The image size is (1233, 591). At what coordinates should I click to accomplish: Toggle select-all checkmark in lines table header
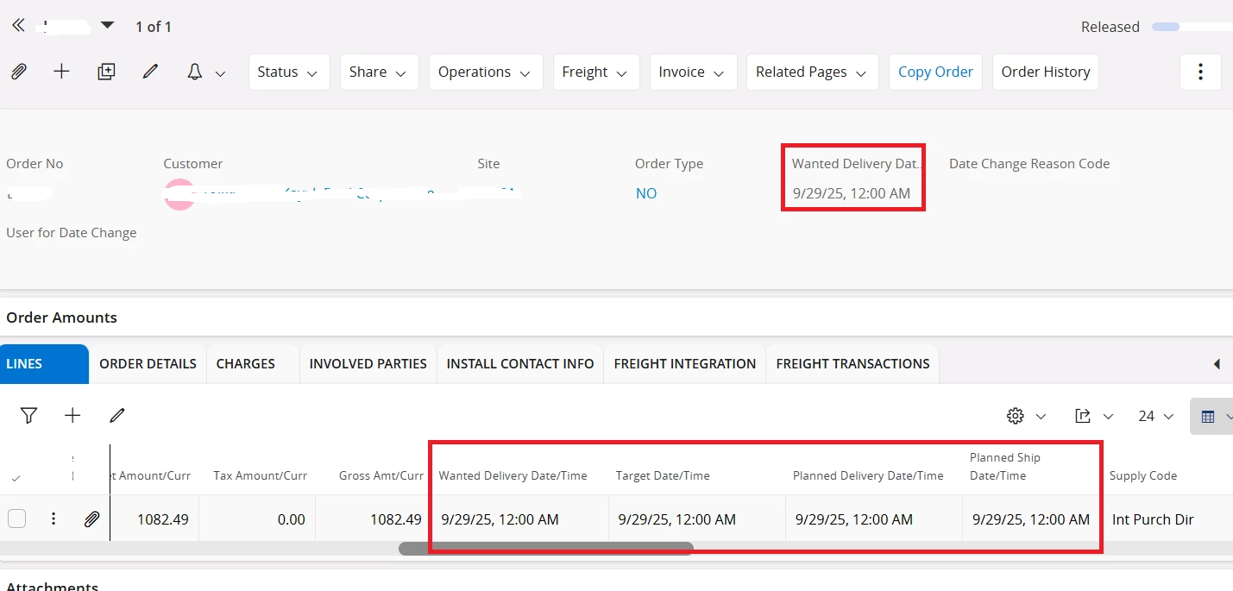pos(16,477)
